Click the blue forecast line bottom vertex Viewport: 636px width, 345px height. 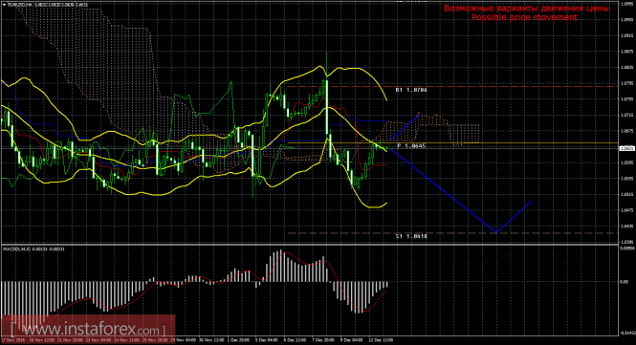point(496,232)
